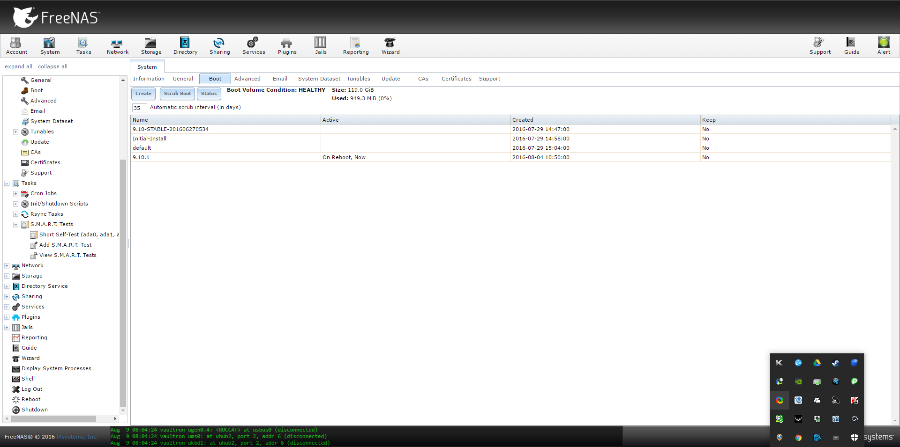Open the System toolbar icon
This screenshot has width=900, height=447.
(x=50, y=46)
